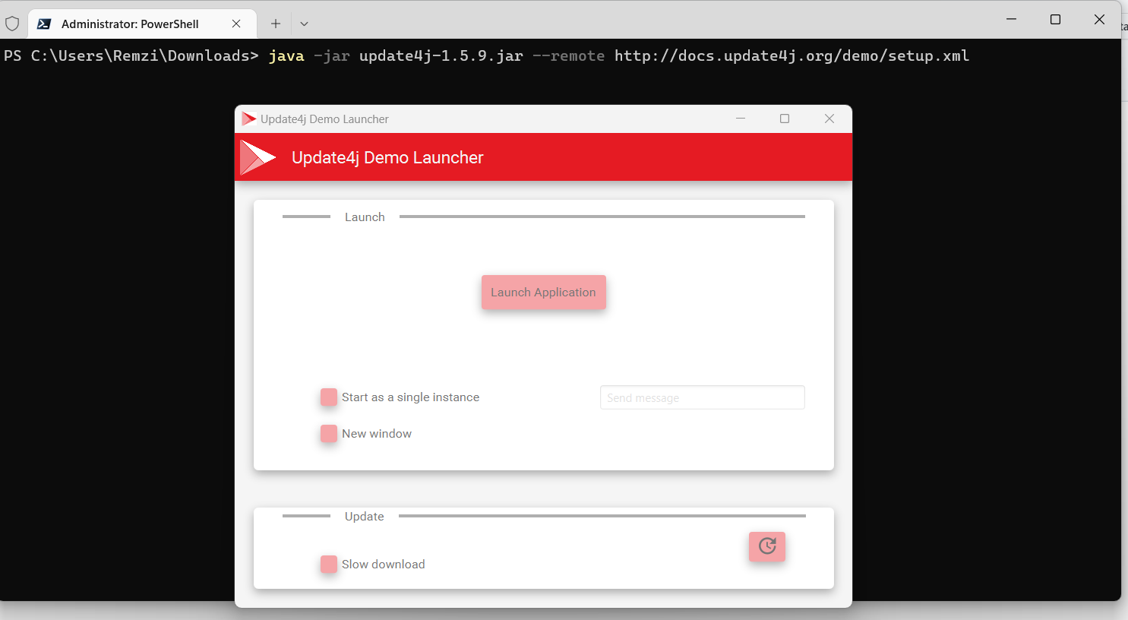Enable the Start as a single instance checkbox
1128x620 pixels.
click(x=328, y=397)
